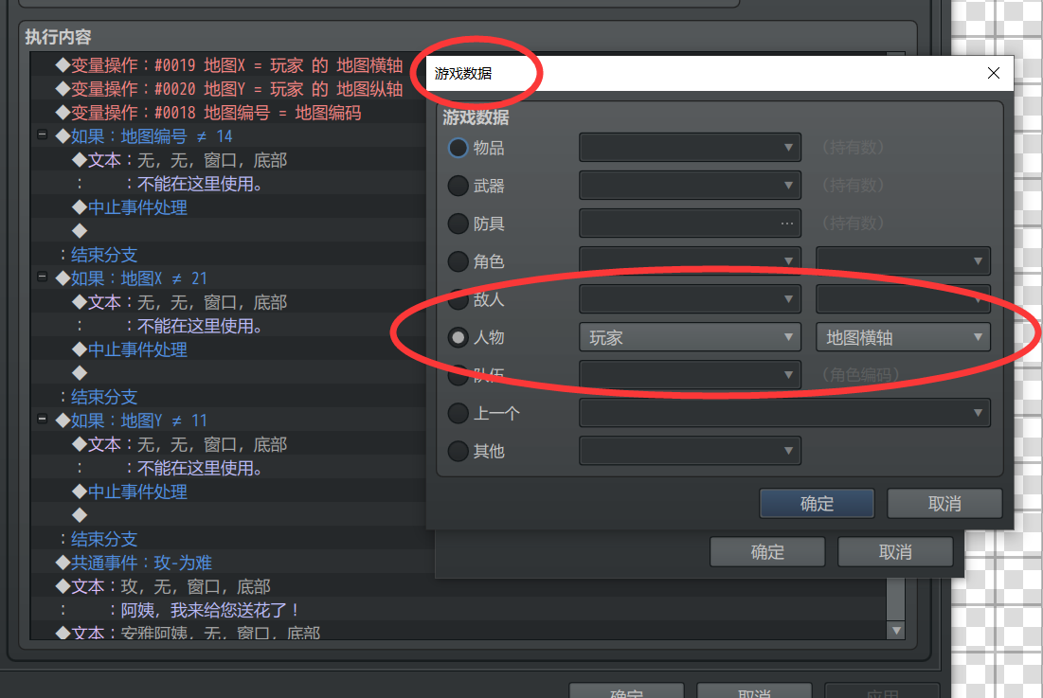Select the 变量操作 #0020 地图Y row
This screenshot has height=698, width=1043.
229,89
